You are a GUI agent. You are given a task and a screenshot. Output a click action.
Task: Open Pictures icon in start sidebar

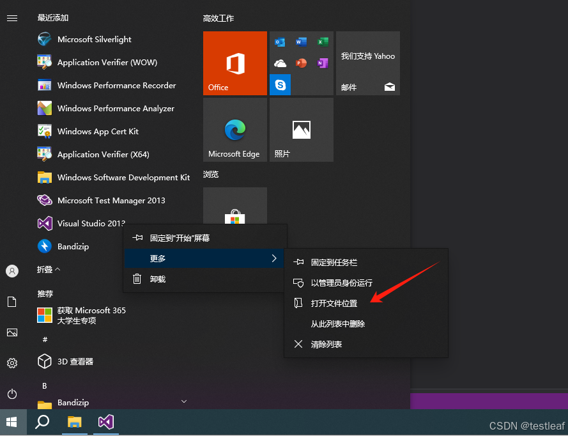pyautogui.click(x=12, y=332)
